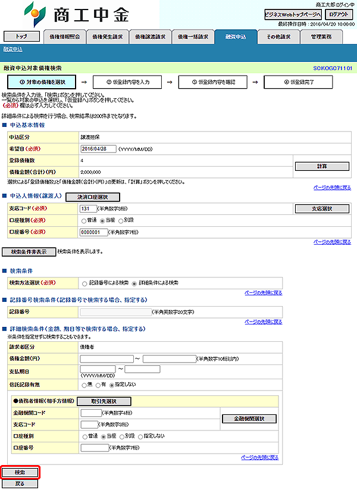The height and width of the screenshot is (493, 357).
Task: Click ページの先頭に戻る link below 検索方法選択
Action: click(264, 293)
